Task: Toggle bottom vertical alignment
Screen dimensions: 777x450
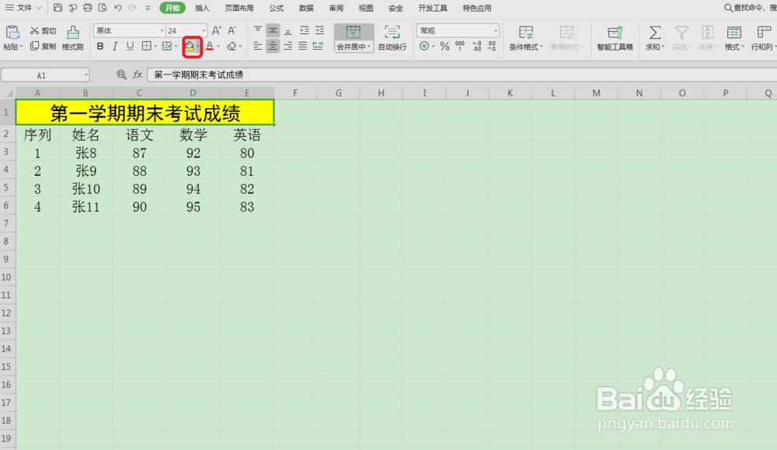Action: [288, 31]
